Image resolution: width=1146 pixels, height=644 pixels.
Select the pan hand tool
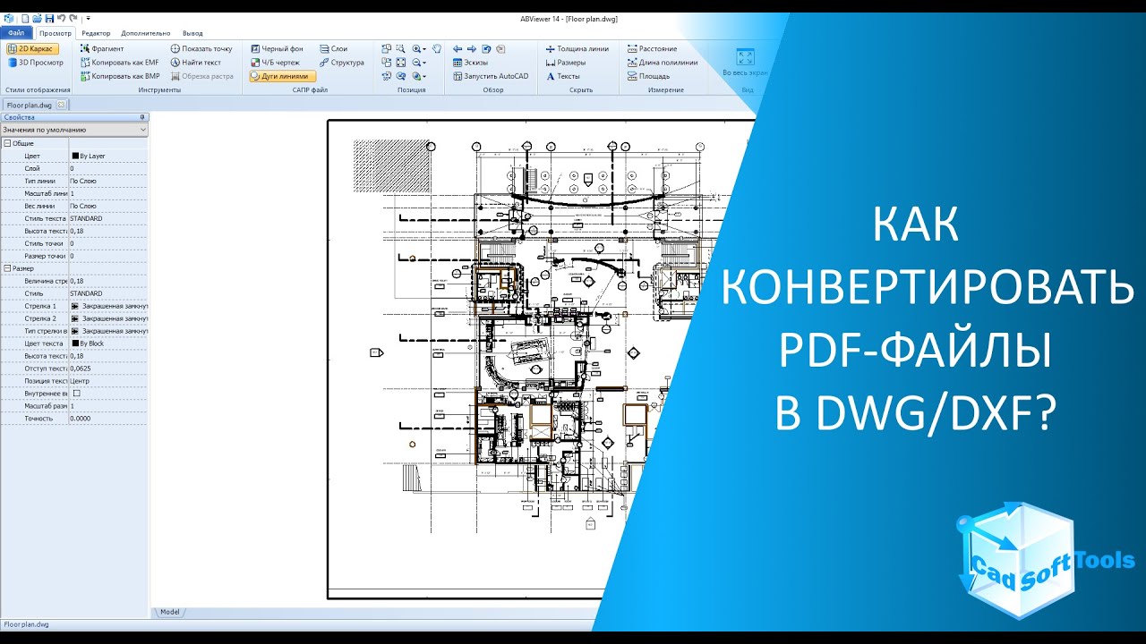(x=437, y=49)
